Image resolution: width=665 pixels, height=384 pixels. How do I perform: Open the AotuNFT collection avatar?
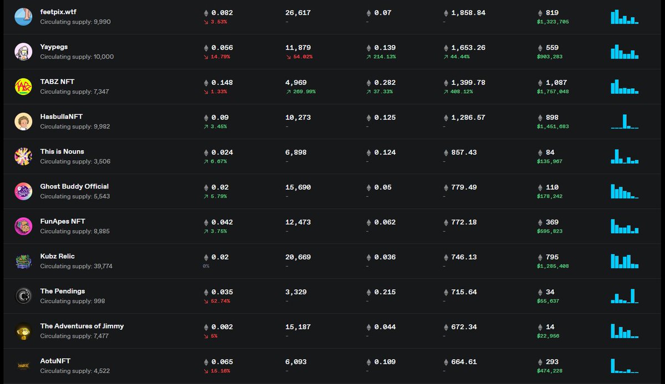click(x=23, y=366)
